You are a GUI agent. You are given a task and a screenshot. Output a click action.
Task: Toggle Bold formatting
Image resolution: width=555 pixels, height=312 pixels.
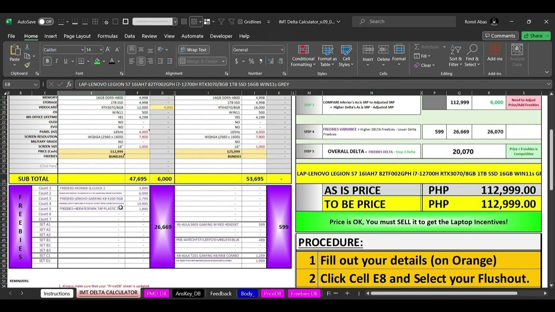click(x=47, y=62)
